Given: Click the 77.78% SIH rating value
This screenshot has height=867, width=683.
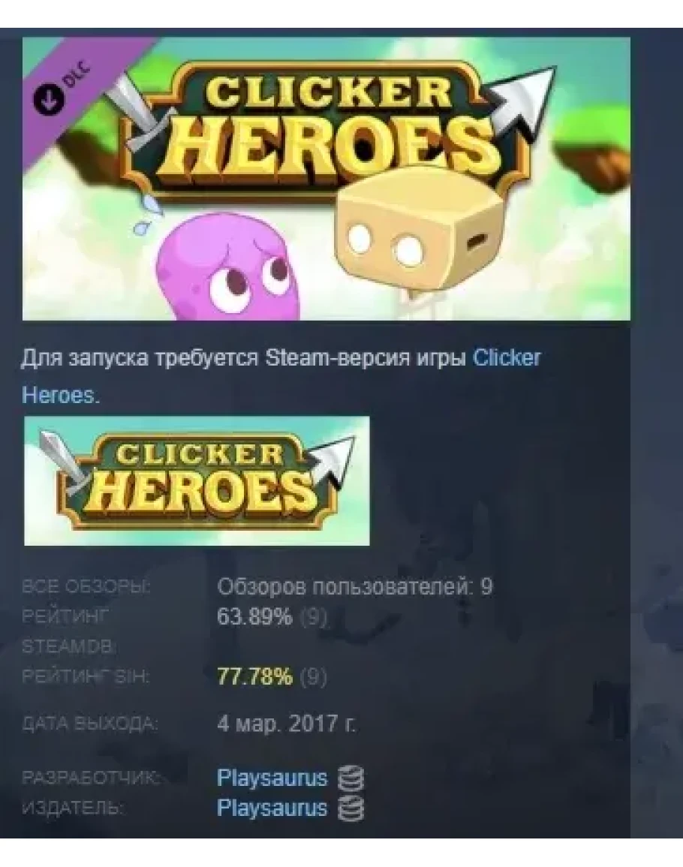Looking at the screenshot, I should point(254,676).
